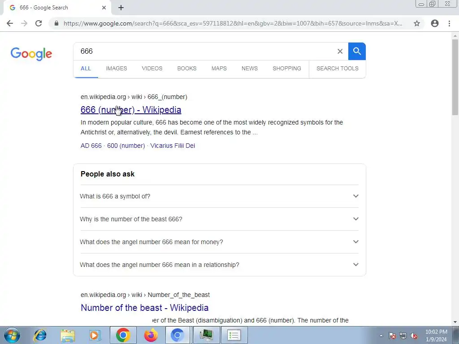Launch Internet Explorer from the taskbar
This screenshot has height=344, width=459.
[40, 335]
